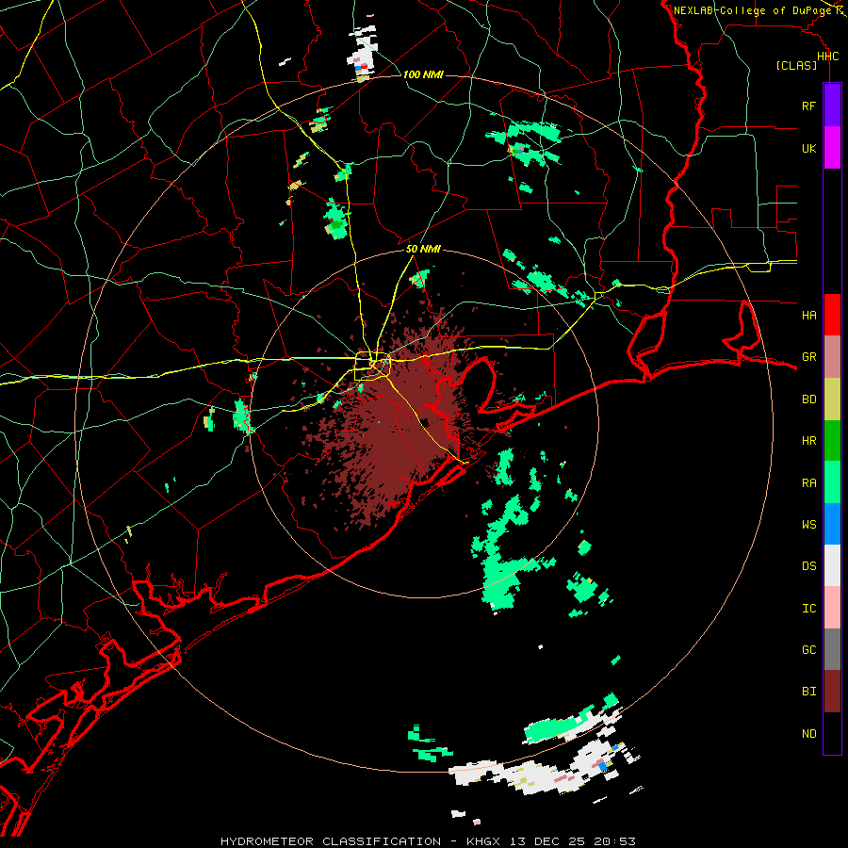
Task: Click the RF legend label
Action: click(x=808, y=106)
